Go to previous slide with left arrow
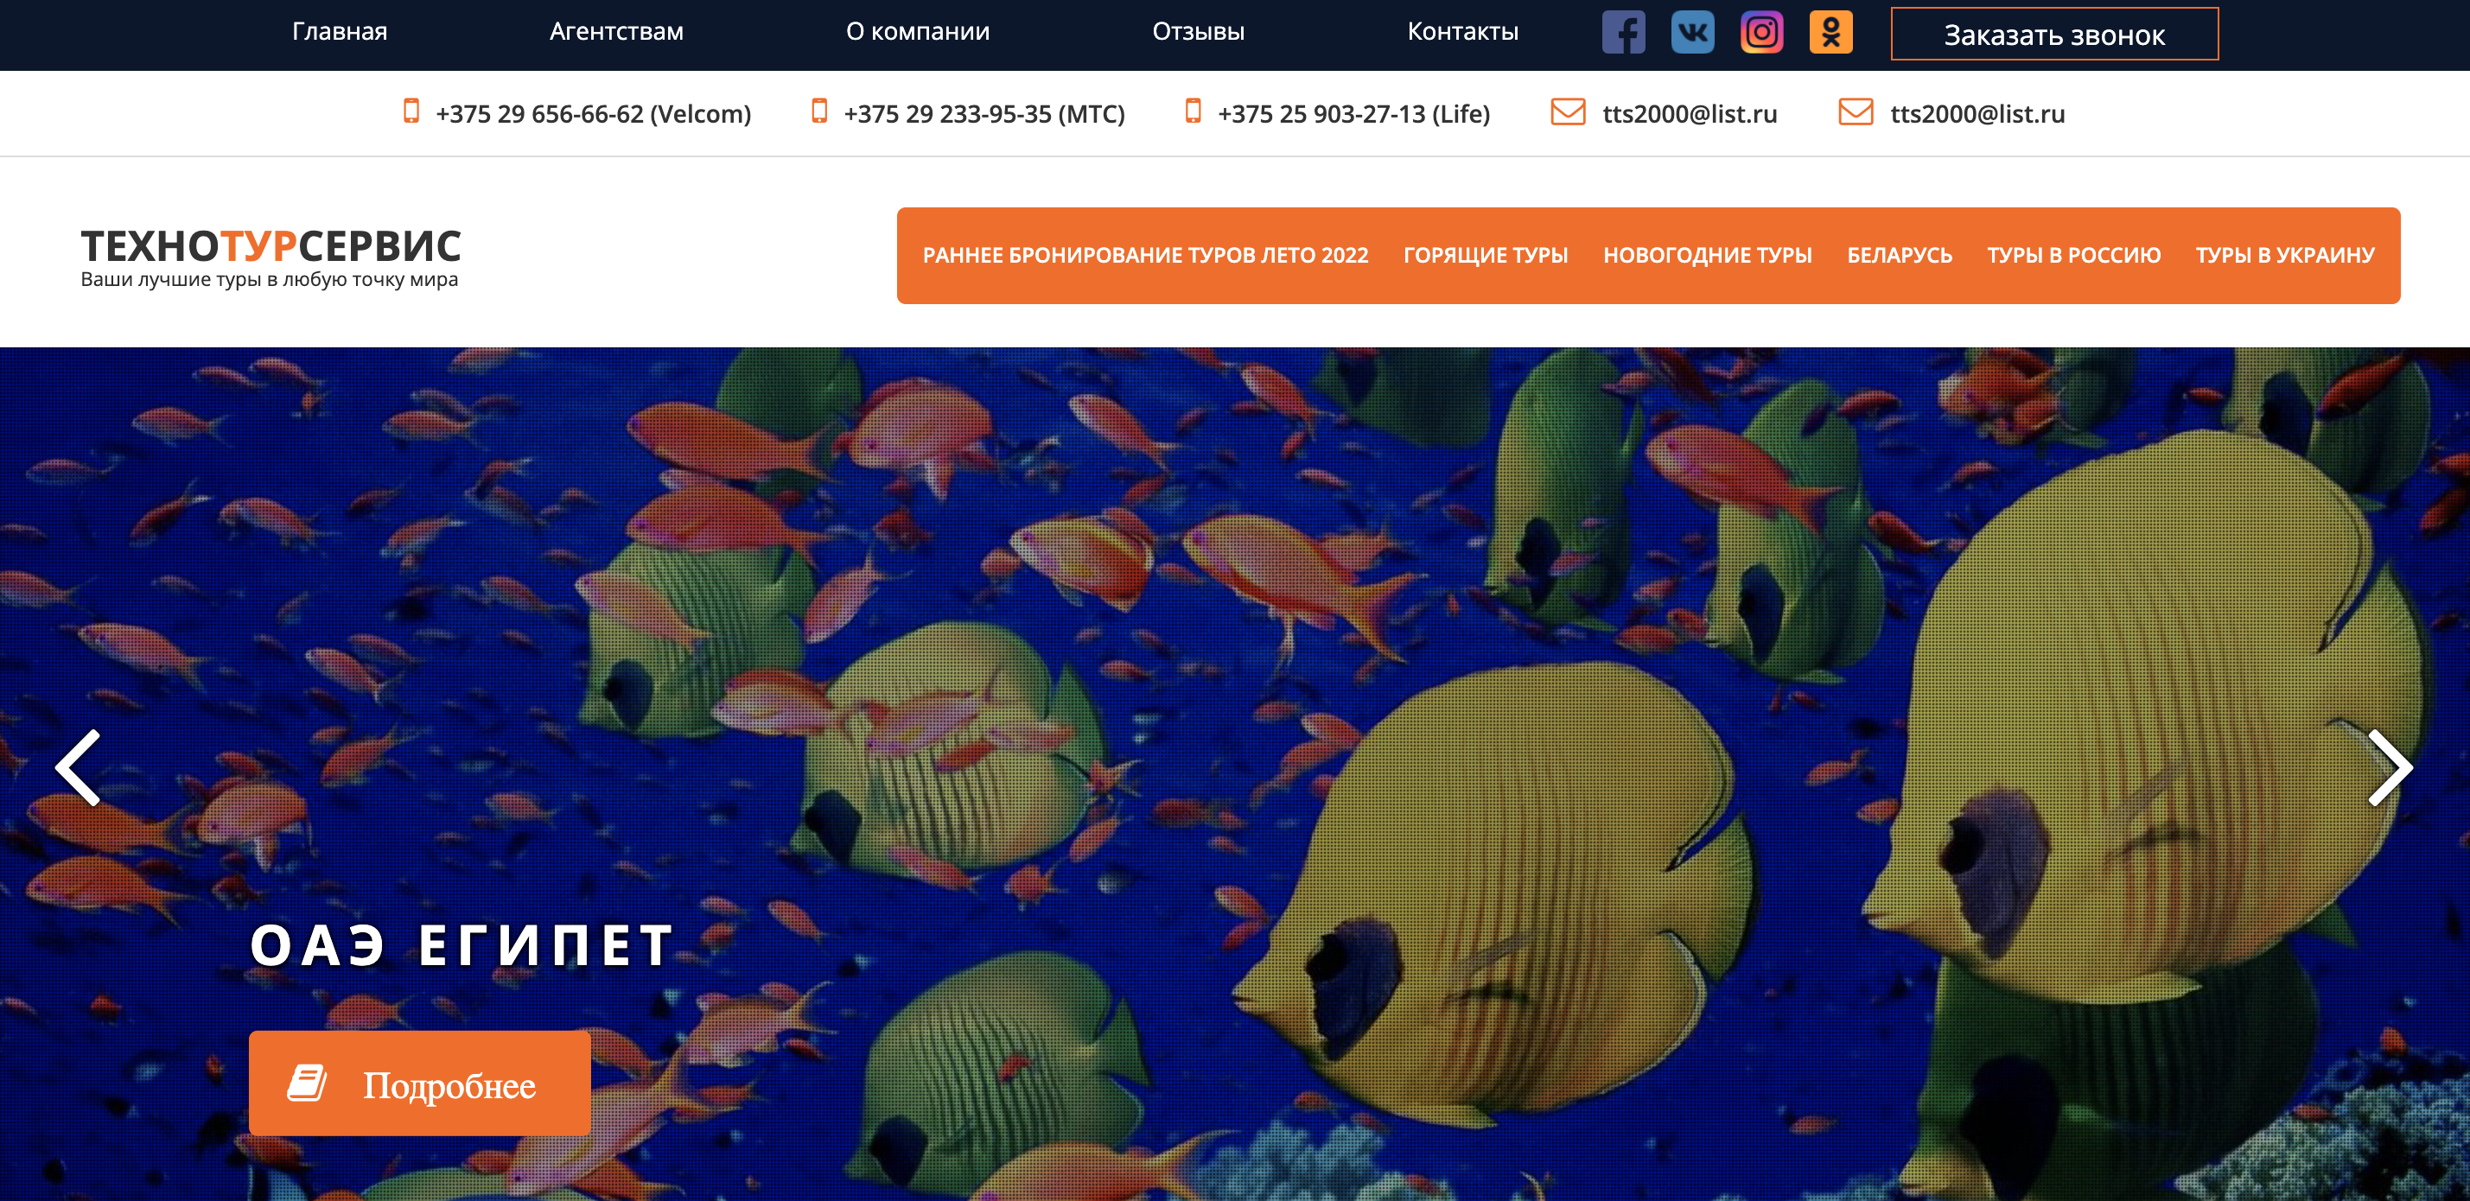Screen dimensions: 2470x1201 pos(79,766)
